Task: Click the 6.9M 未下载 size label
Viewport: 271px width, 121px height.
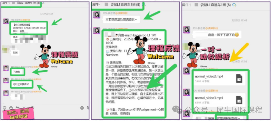Action: coord(202,103)
